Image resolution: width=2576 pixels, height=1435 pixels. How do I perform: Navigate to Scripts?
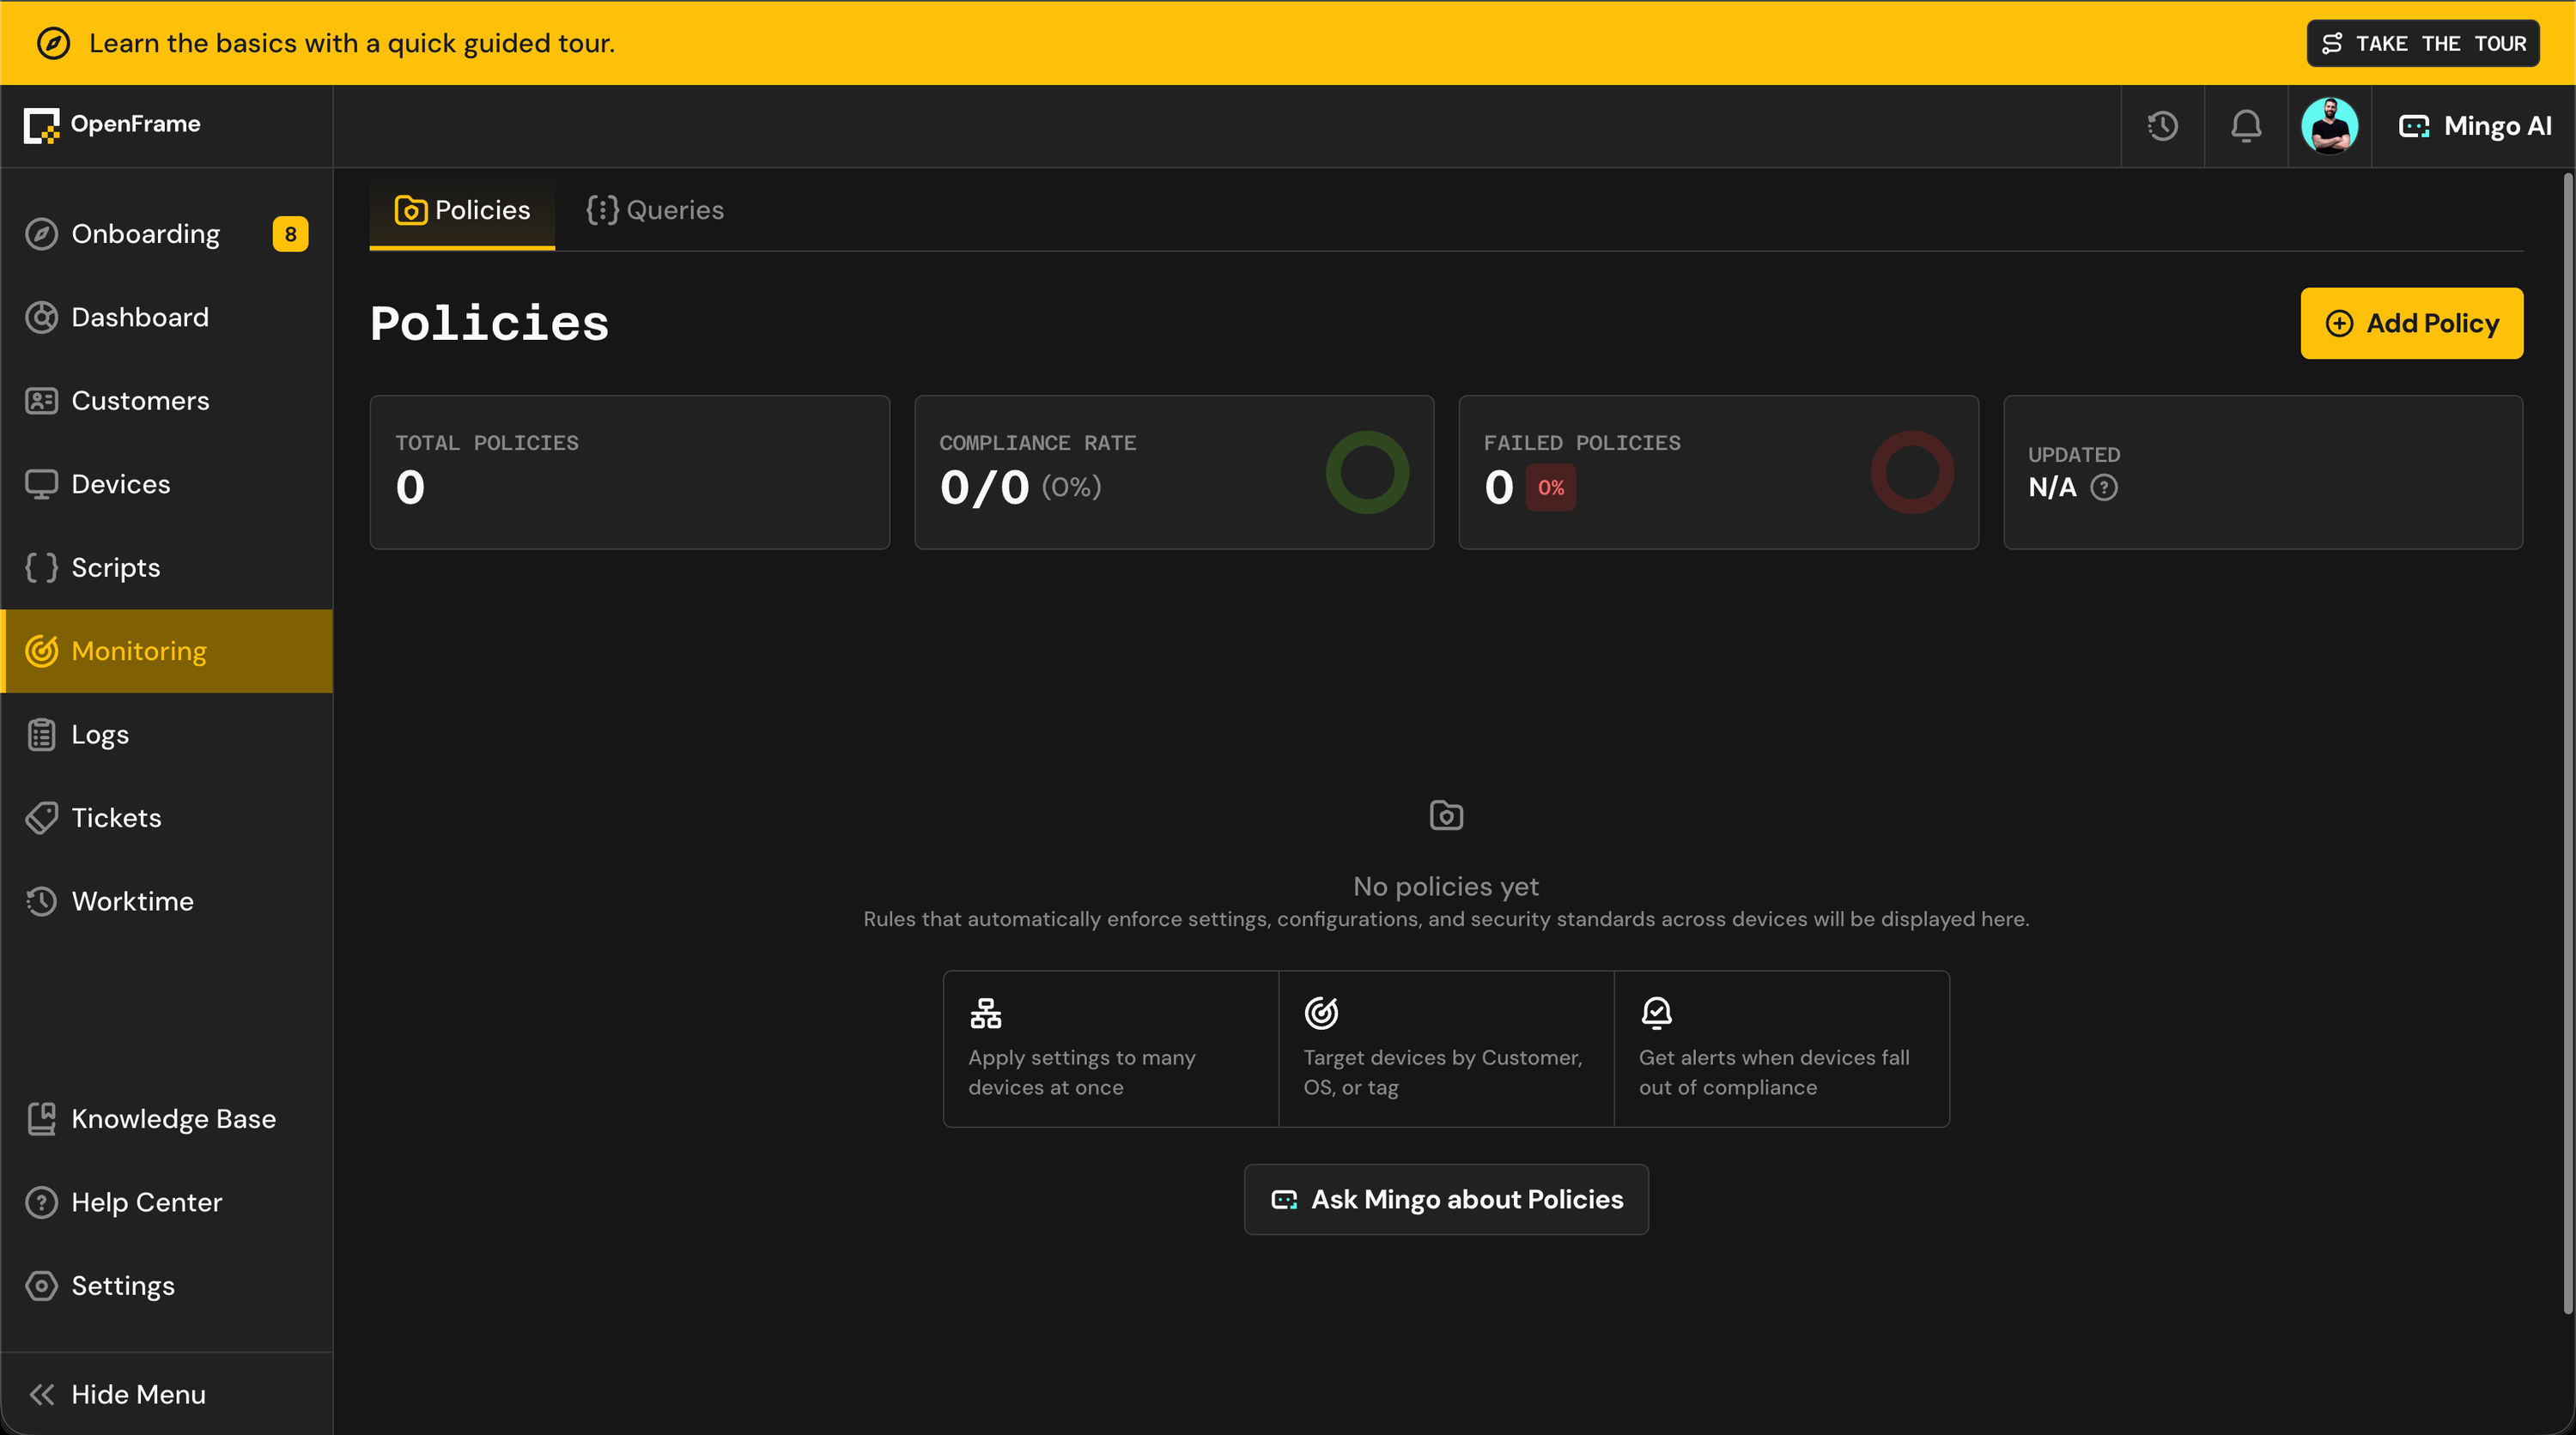[166, 567]
